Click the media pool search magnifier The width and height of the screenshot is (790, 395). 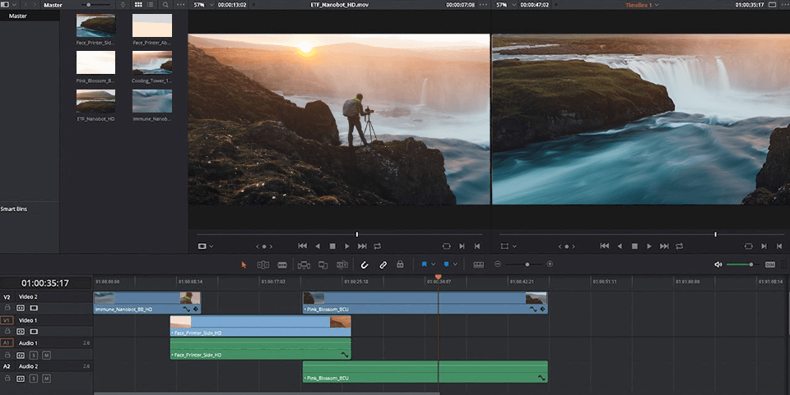165,5
